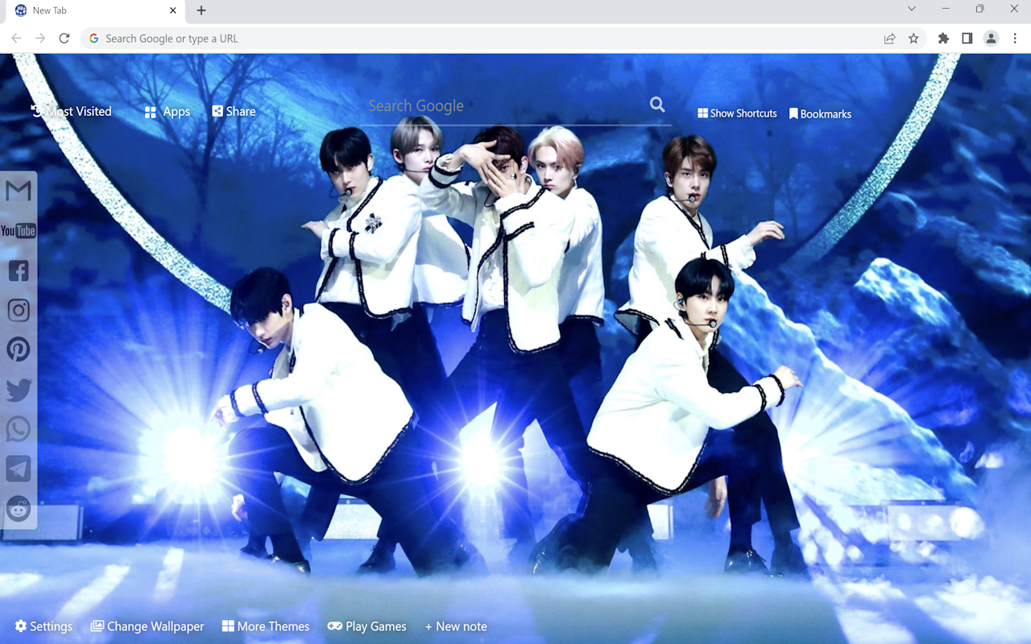Open the Chrome browser menu
Viewport: 1031px width, 644px height.
pyautogui.click(x=1014, y=38)
